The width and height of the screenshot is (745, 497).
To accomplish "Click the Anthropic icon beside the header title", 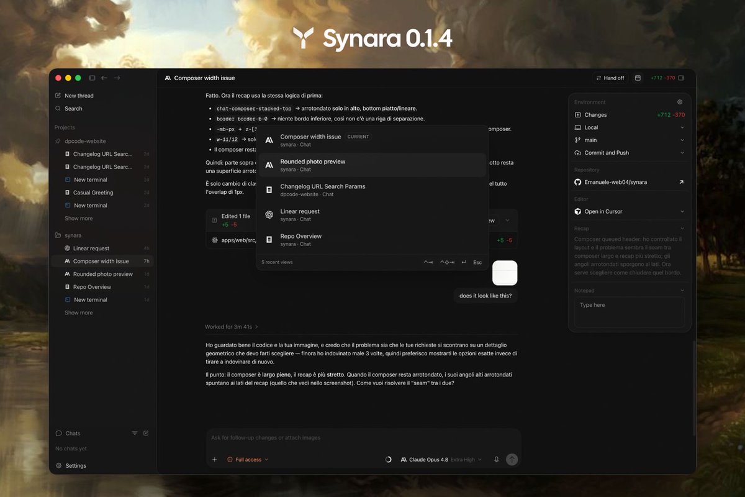I will click(168, 78).
